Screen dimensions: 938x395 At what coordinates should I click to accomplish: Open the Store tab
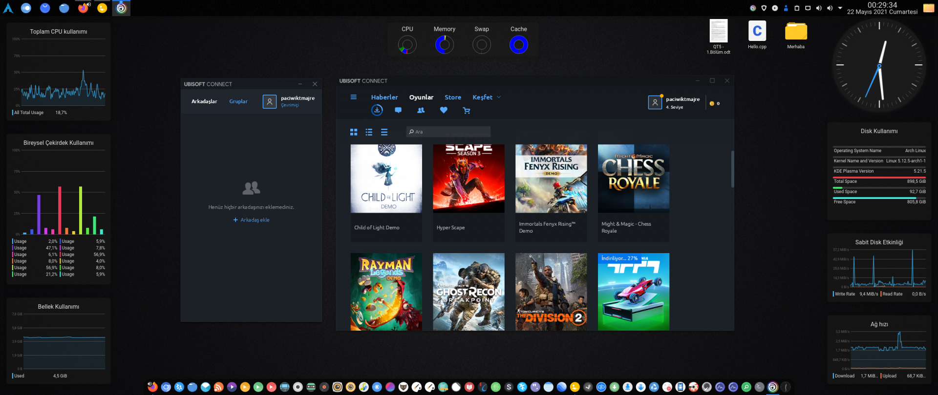click(453, 97)
